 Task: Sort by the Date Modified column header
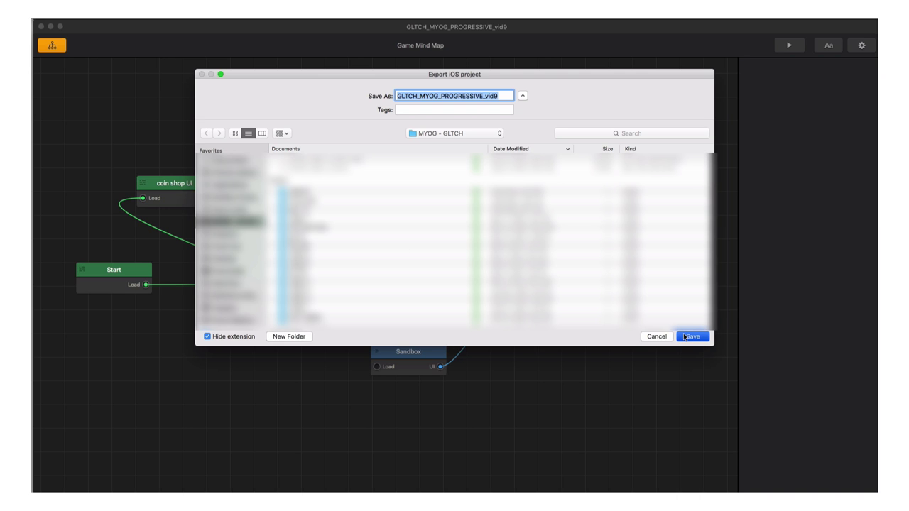(511, 149)
